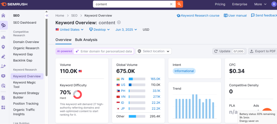This screenshot has height=124, width=277.
Task: Click the user avatar R
Action: 274,4
